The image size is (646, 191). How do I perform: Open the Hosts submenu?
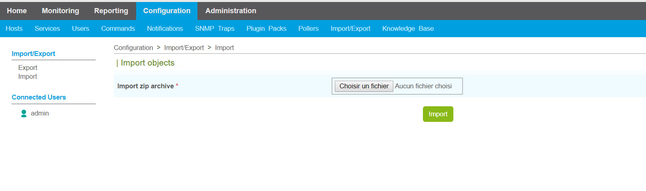14,29
